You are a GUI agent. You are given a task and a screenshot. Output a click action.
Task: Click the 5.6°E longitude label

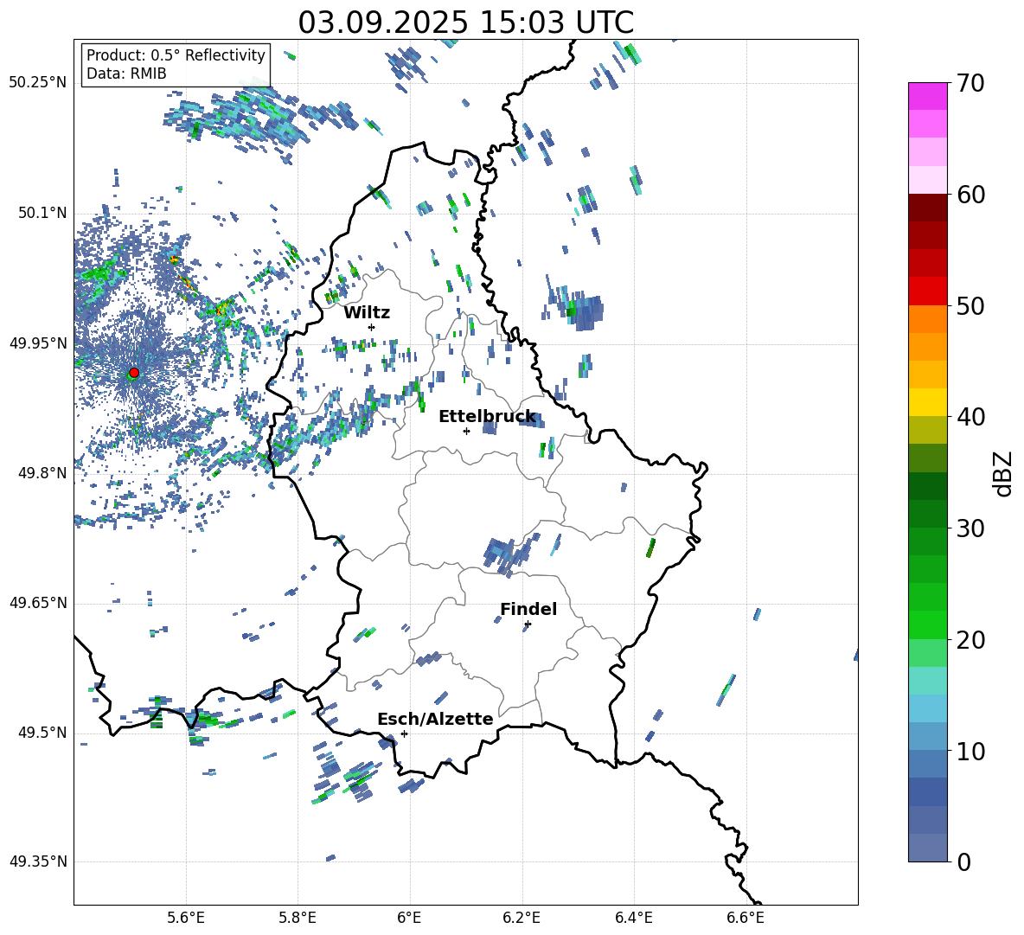click(186, 918)
